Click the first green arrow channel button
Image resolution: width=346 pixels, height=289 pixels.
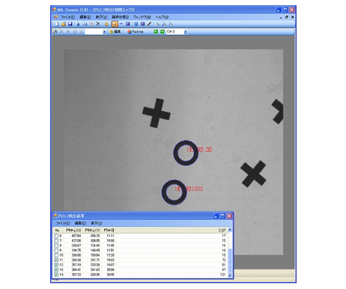coord(156,32)
